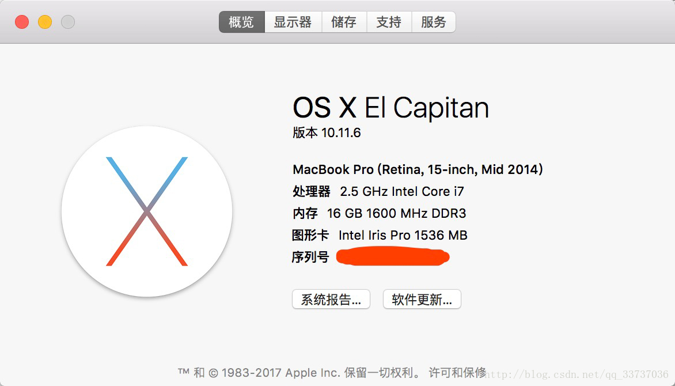Show the 服务 tab

[434, 22]
